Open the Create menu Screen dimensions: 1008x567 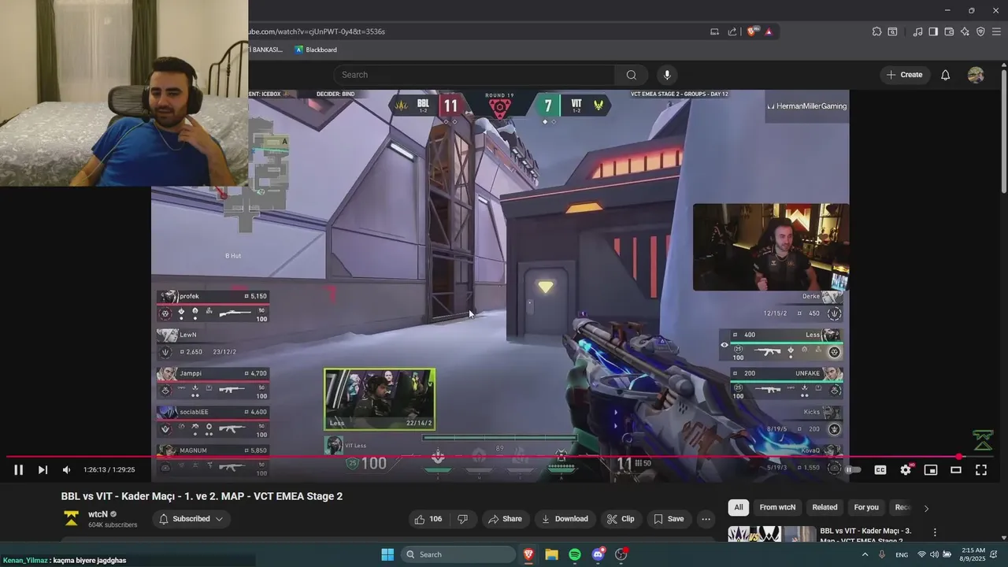pyautogui.click(x=903, y=75)
